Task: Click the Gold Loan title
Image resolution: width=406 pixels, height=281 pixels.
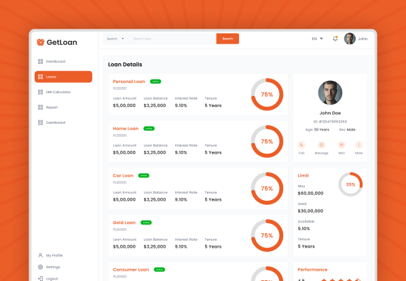Action: pos(124,222)
